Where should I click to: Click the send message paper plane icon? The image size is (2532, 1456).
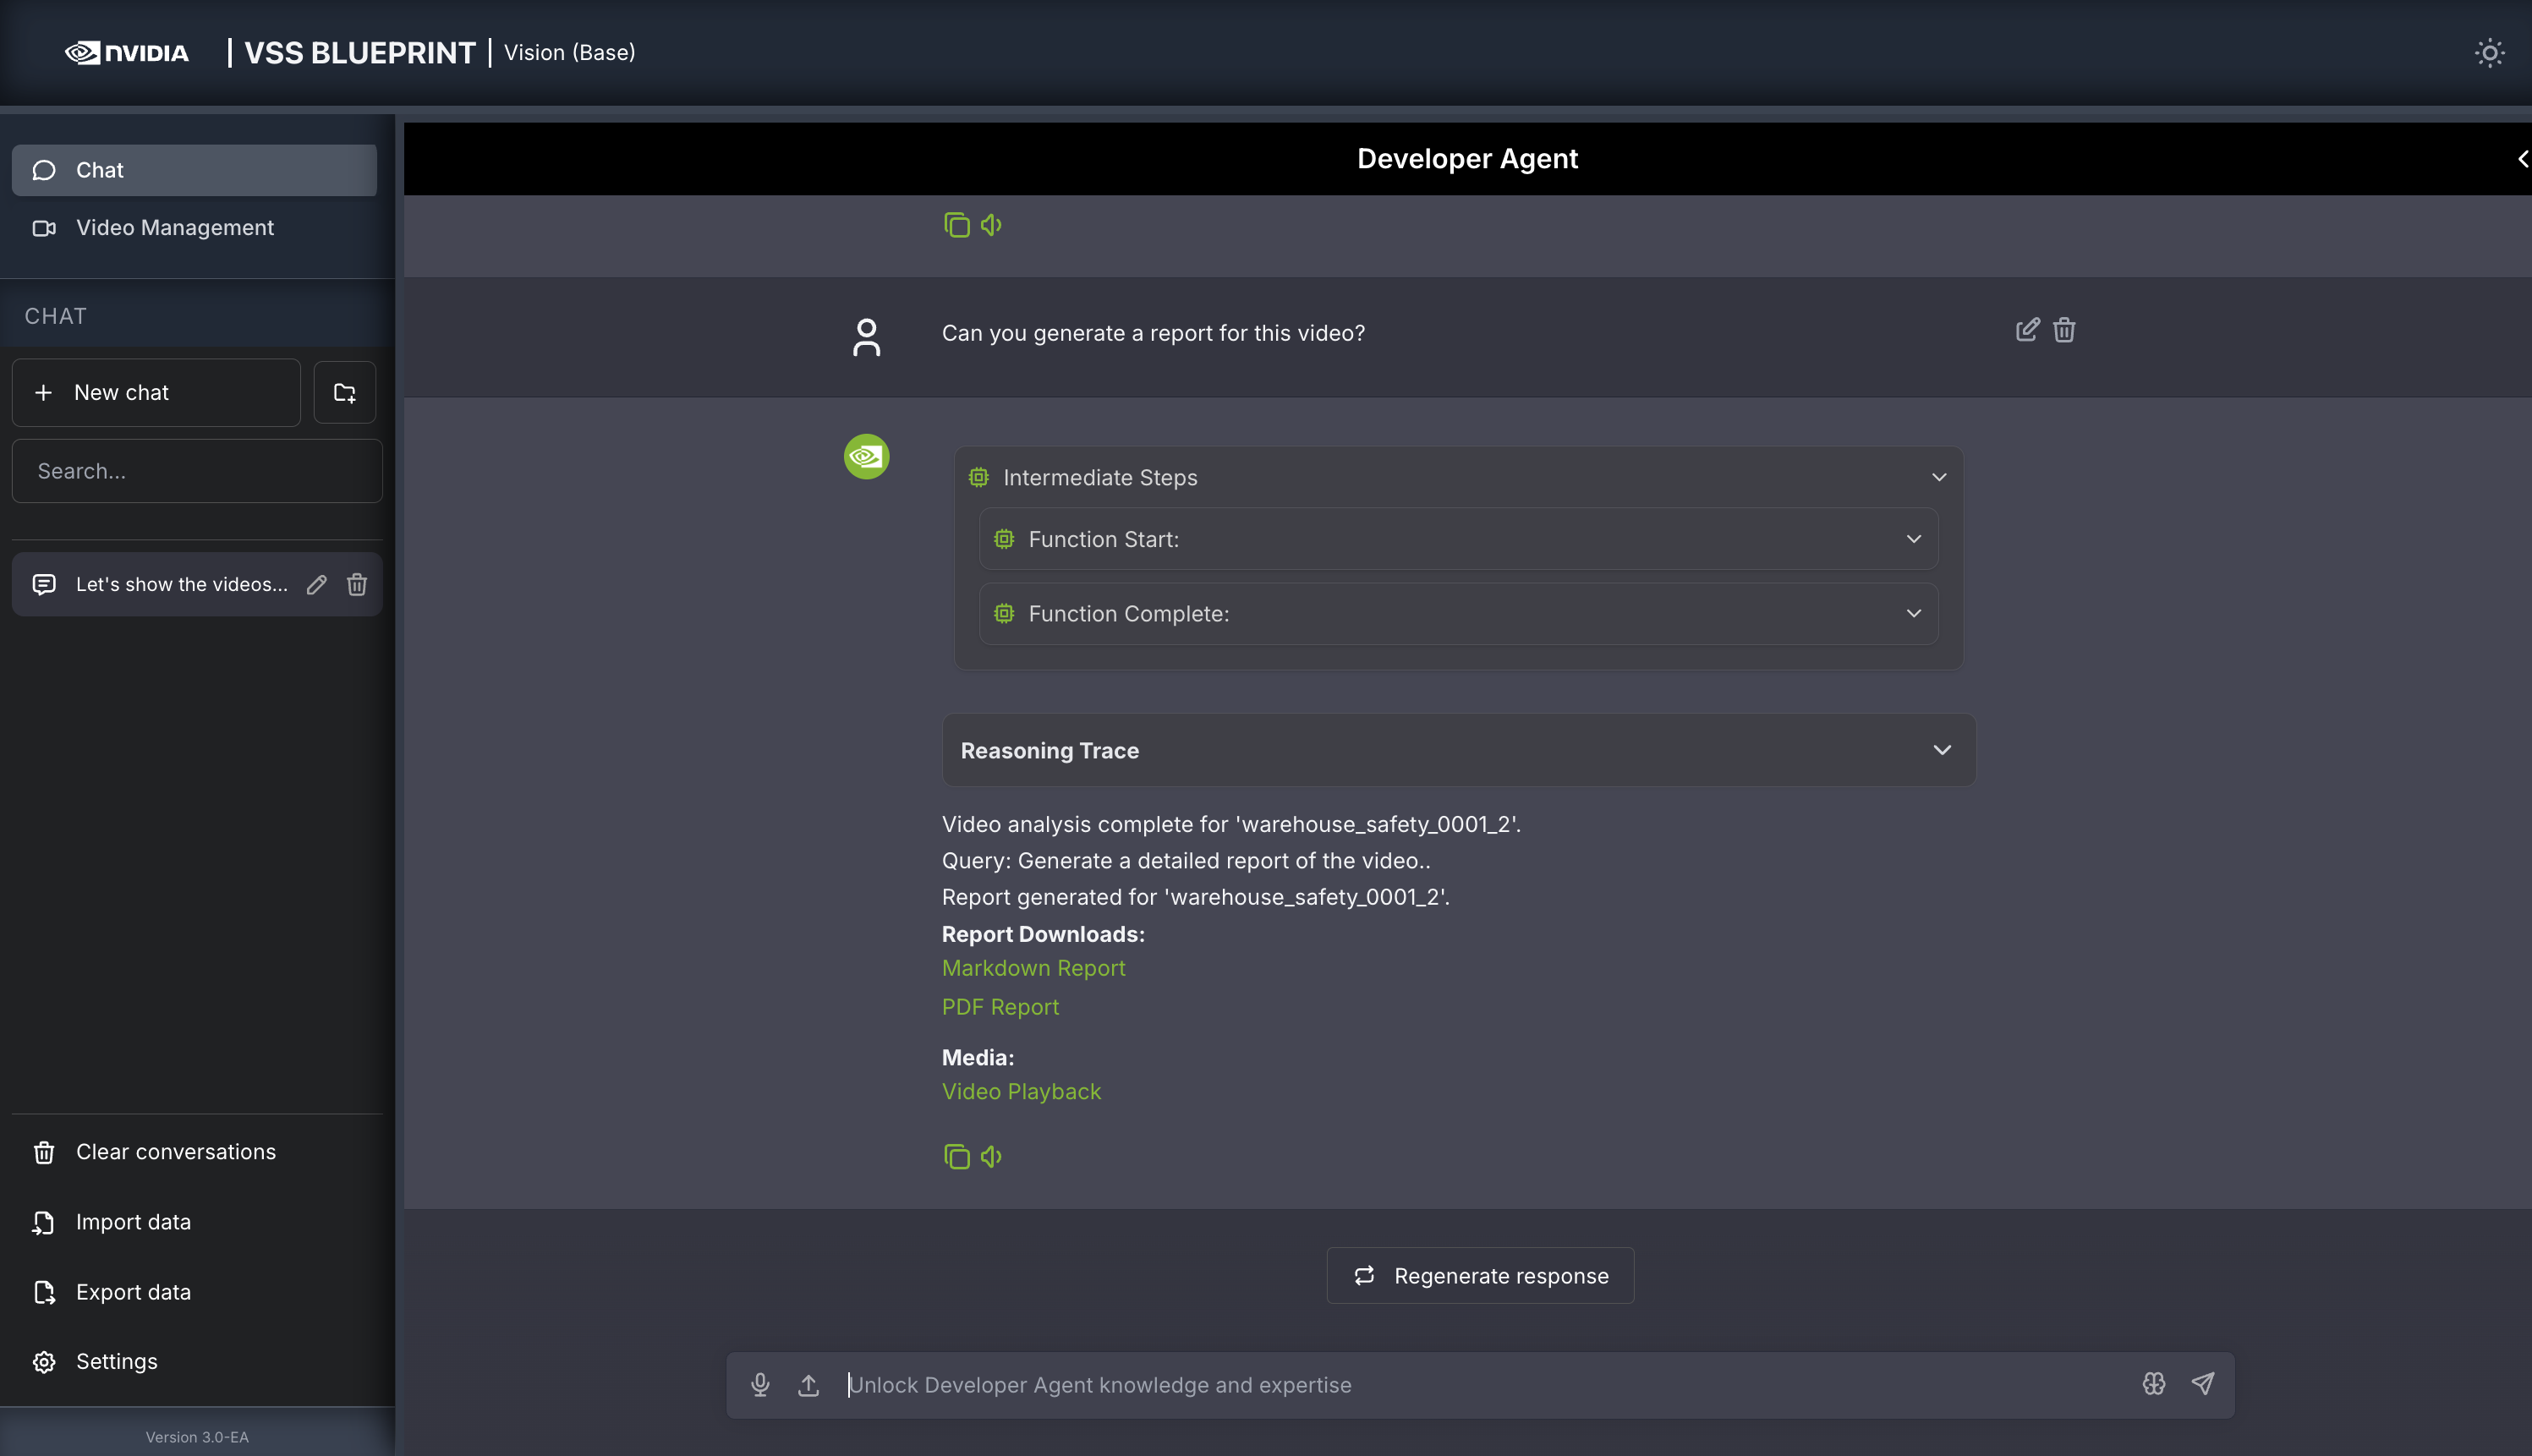(2202, 1383)
